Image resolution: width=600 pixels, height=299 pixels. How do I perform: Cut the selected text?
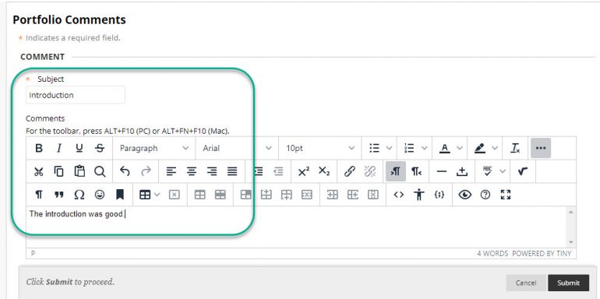[39, 171]
